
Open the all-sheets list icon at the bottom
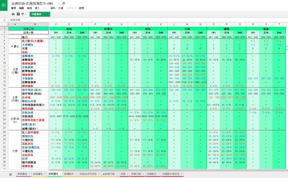(11, 174)
